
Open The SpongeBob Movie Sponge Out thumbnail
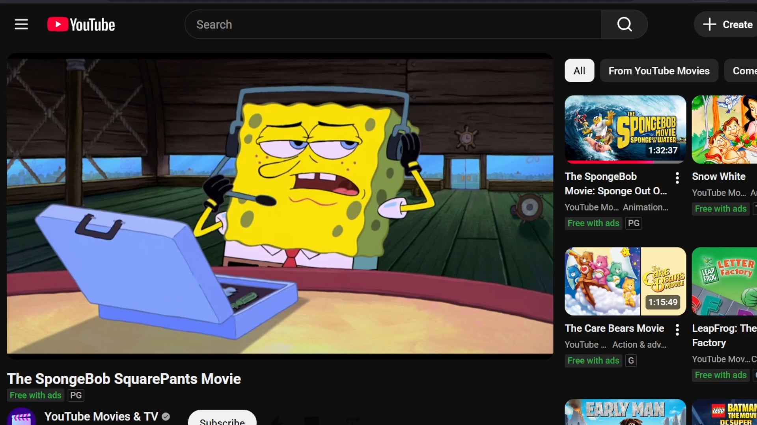tap(625, 129)
